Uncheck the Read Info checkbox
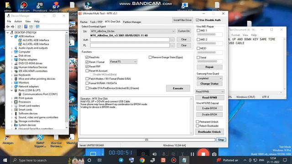Screen dimensions: 292x164 pos(87,57)
